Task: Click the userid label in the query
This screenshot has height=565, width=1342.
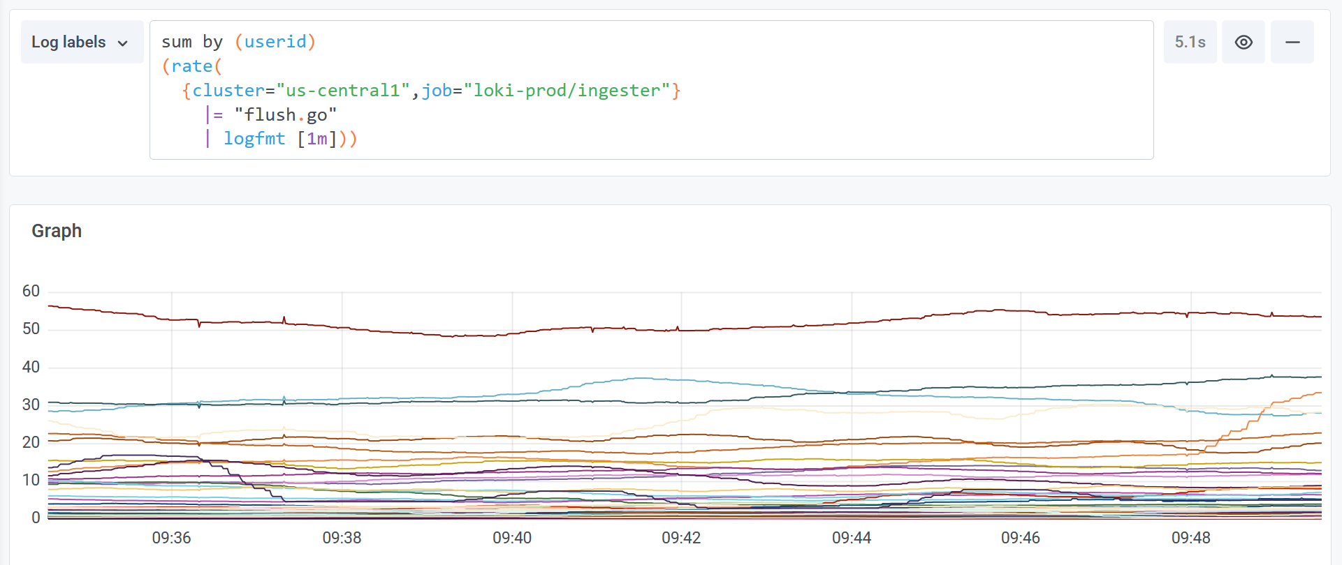Action: coord(275,42)
